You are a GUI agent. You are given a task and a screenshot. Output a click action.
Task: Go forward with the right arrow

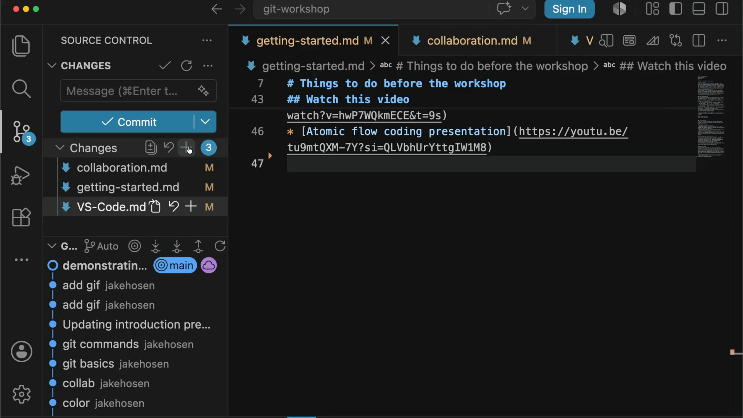[240, 9]
